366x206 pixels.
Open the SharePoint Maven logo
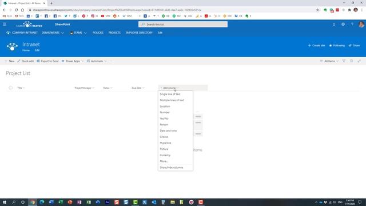coord(29,24)
